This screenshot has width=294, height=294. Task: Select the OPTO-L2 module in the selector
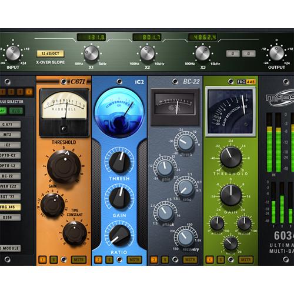(10, 166)
